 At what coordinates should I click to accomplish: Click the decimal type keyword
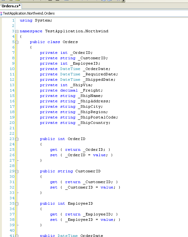click(69, 90)
